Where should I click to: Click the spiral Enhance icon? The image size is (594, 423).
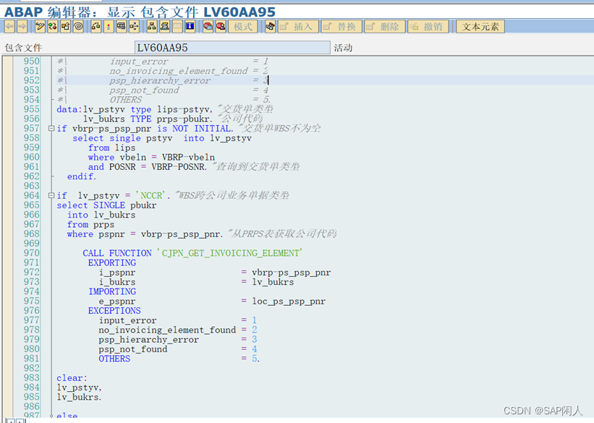coord(78,27)
